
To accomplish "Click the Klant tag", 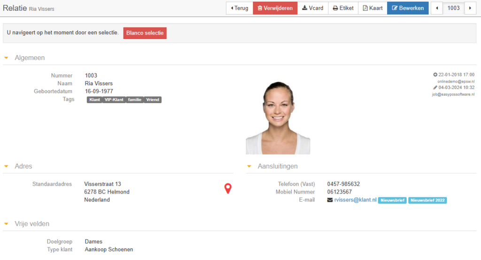I will 94,100.
